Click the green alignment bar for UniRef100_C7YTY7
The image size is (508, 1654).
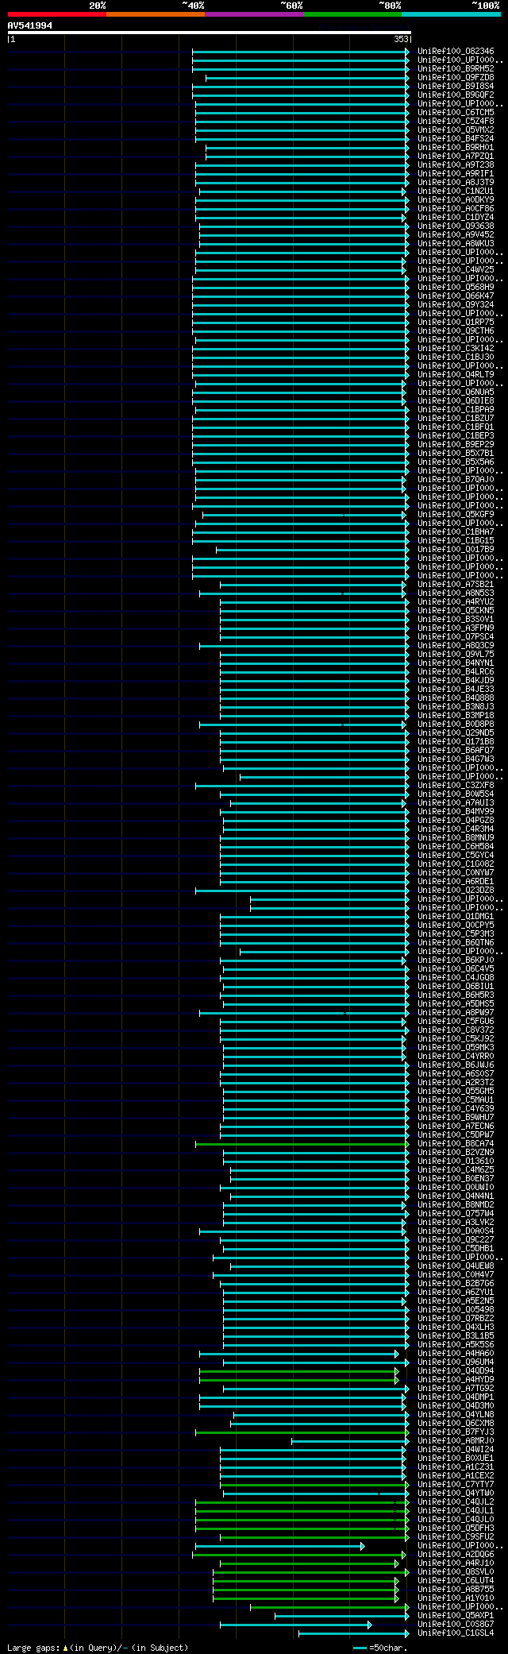click(x=314, y=1485)
